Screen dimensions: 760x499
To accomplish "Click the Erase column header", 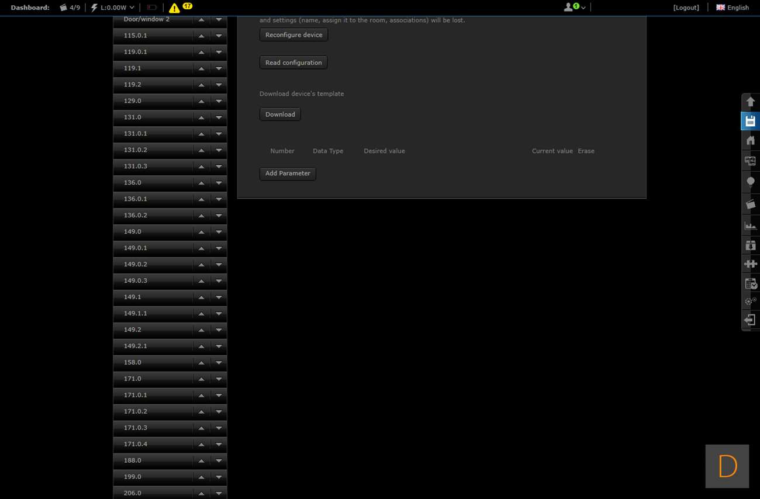I will [586, 151].
